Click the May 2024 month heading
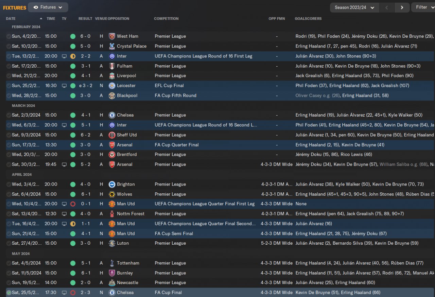The height and width of the screenshot is (297, 435). click(21, 254)
